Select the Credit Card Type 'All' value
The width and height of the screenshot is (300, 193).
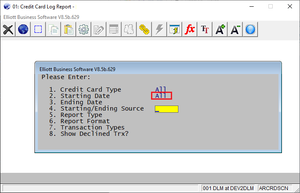pos(160,89)
